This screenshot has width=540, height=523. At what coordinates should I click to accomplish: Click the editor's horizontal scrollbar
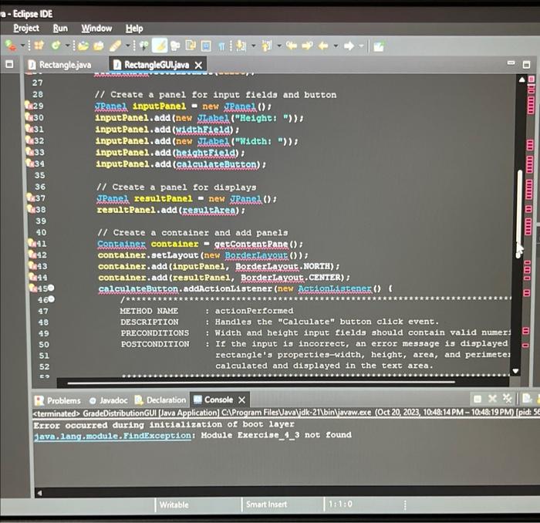[261, 382]
